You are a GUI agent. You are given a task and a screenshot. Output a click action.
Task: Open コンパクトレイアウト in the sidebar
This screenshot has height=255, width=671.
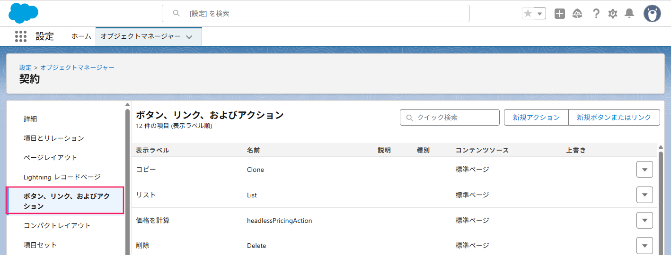(57, 225)
